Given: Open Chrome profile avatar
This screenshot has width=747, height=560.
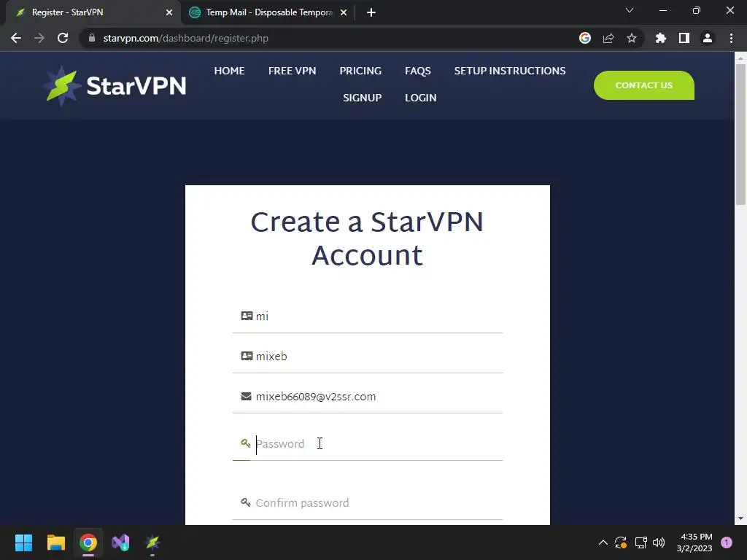Looking at the screenshot, I should pos(707,38).
